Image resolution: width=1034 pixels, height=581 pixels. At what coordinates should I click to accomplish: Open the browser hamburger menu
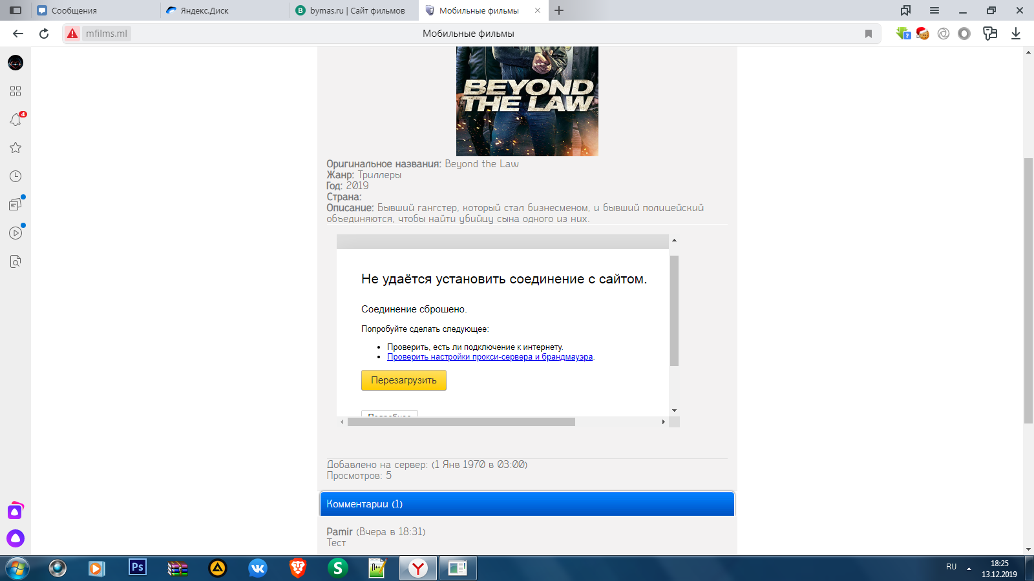click(934, 10)
